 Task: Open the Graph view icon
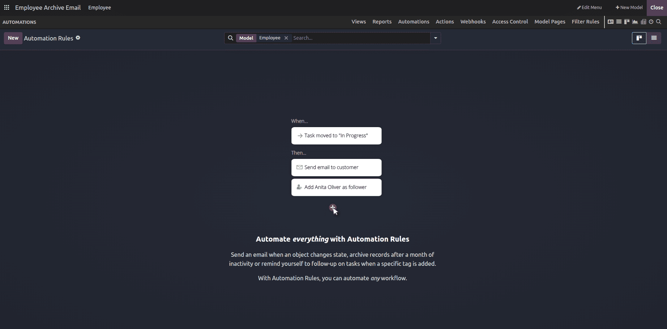(635, 22)
